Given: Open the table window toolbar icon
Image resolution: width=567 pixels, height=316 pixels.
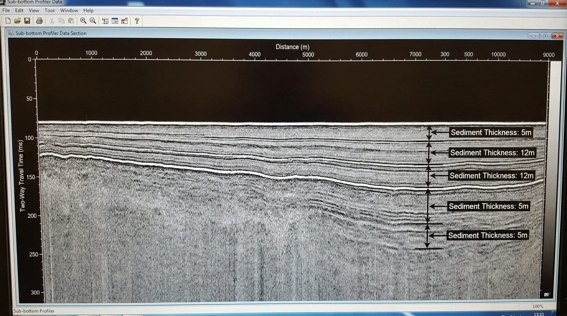Looking at the screenshot, I should coord(115,21).
